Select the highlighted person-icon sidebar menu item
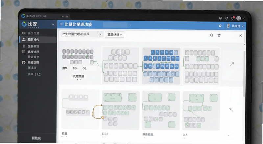This screenshot has width=263, height=144. 38,40
